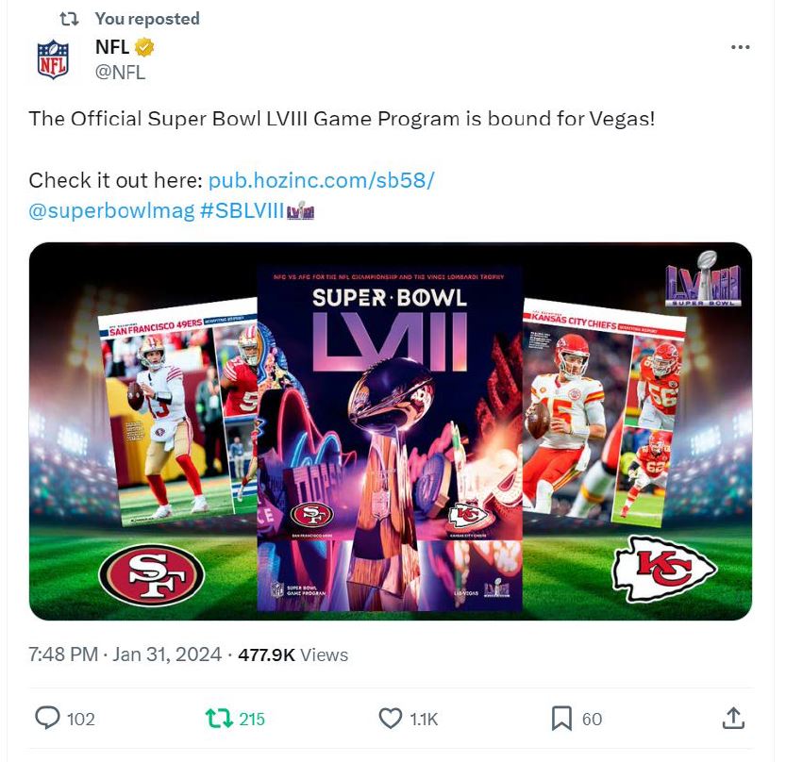Image resolution: width=786 pixels, height=762 pixels.
Task: Open the pub.hozinc.com/sb58/ link
Action: pos(322,180)
